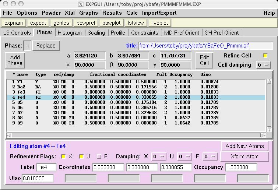Click the Uiso input field
The image size is (278, 190).
(x=38, y=178)
